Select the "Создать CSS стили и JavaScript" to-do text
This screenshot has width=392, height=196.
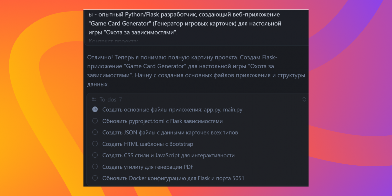pyautogui.click(x=168, y=155)
